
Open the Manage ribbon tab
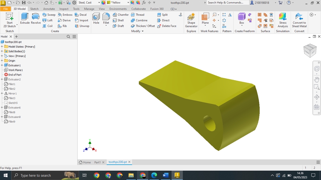(x=89, y=9)
